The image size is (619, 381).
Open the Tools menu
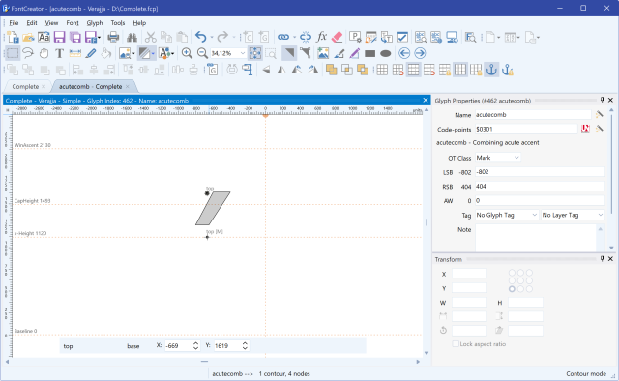point(118,23)
